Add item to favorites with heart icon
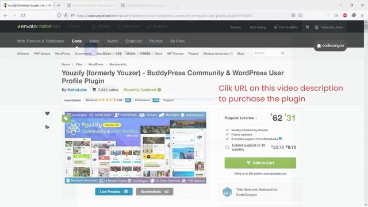Image resolution: width=368 pixels, height=207 pixels. coord(47,113)
